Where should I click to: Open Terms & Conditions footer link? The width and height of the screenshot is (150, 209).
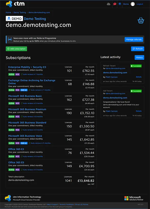point(67,204)
